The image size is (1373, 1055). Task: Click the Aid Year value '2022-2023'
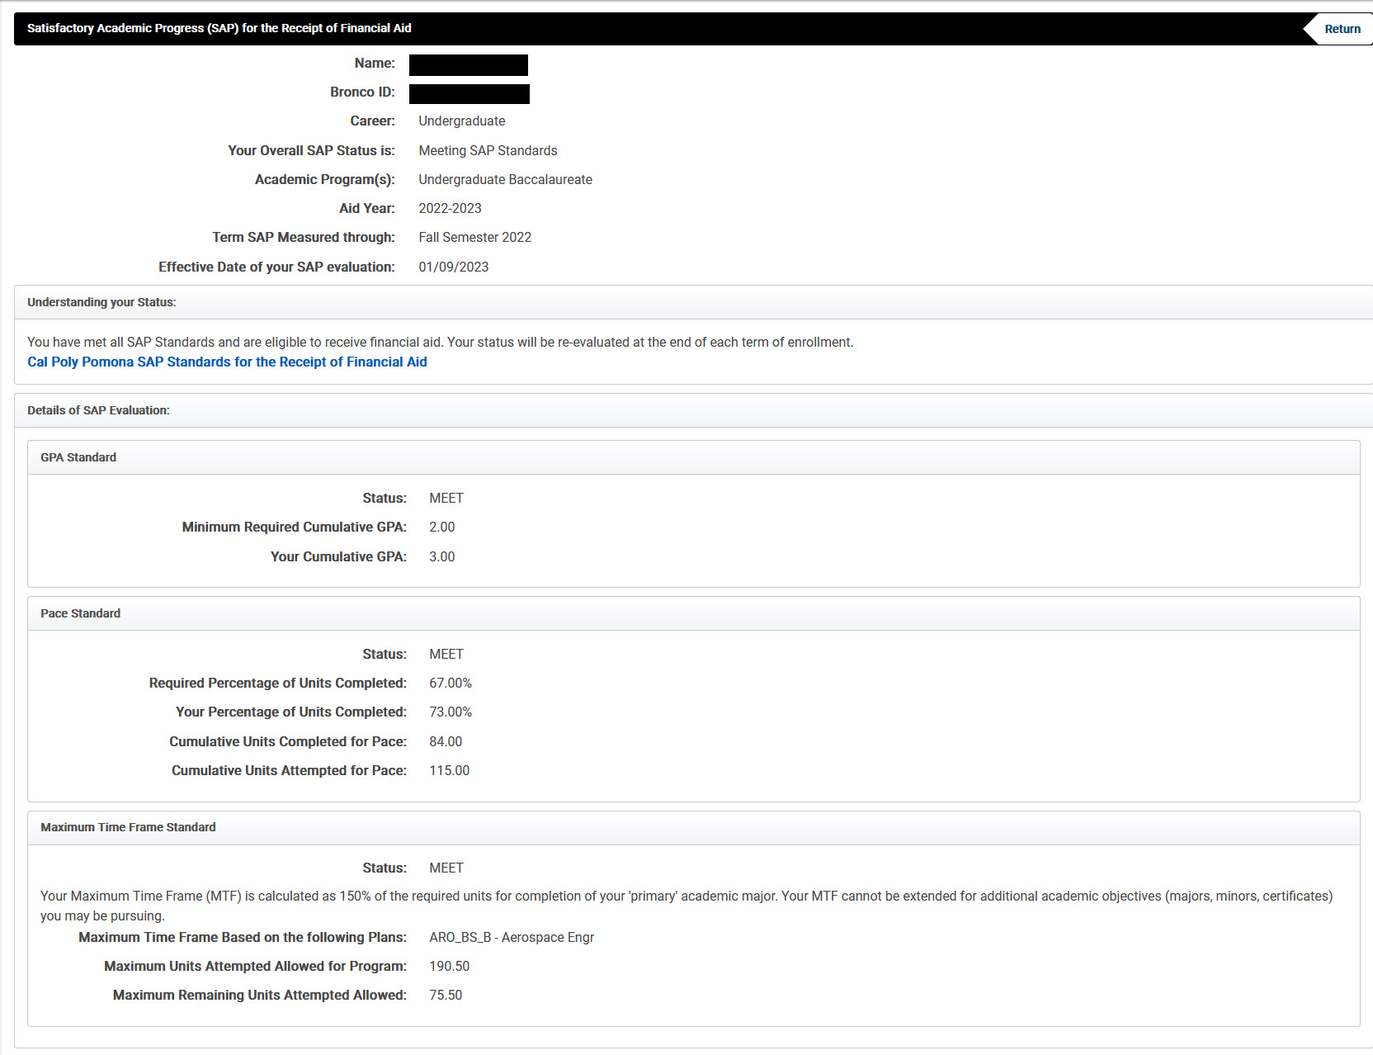click(450, 208)
